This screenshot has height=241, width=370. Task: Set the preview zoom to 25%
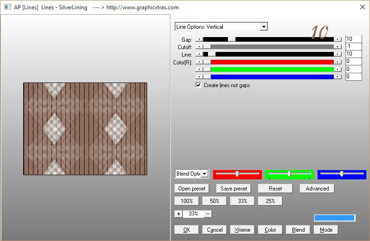[270, 201]
